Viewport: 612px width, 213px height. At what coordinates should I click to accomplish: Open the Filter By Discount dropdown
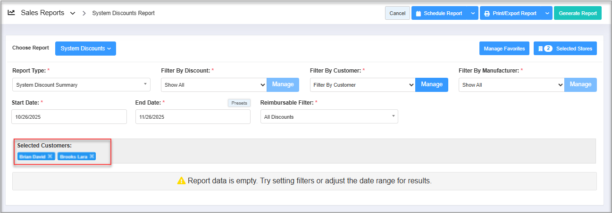point(214,85)
